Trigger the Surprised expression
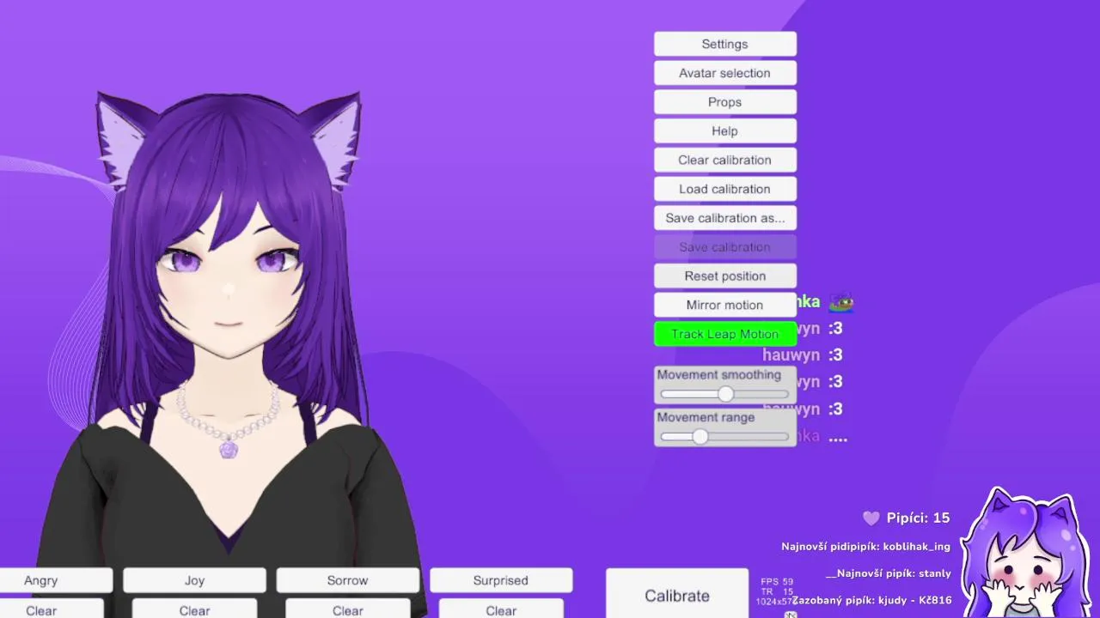Screen dimensions: 1100x618 pyautogui.click(x=500, y=580)
